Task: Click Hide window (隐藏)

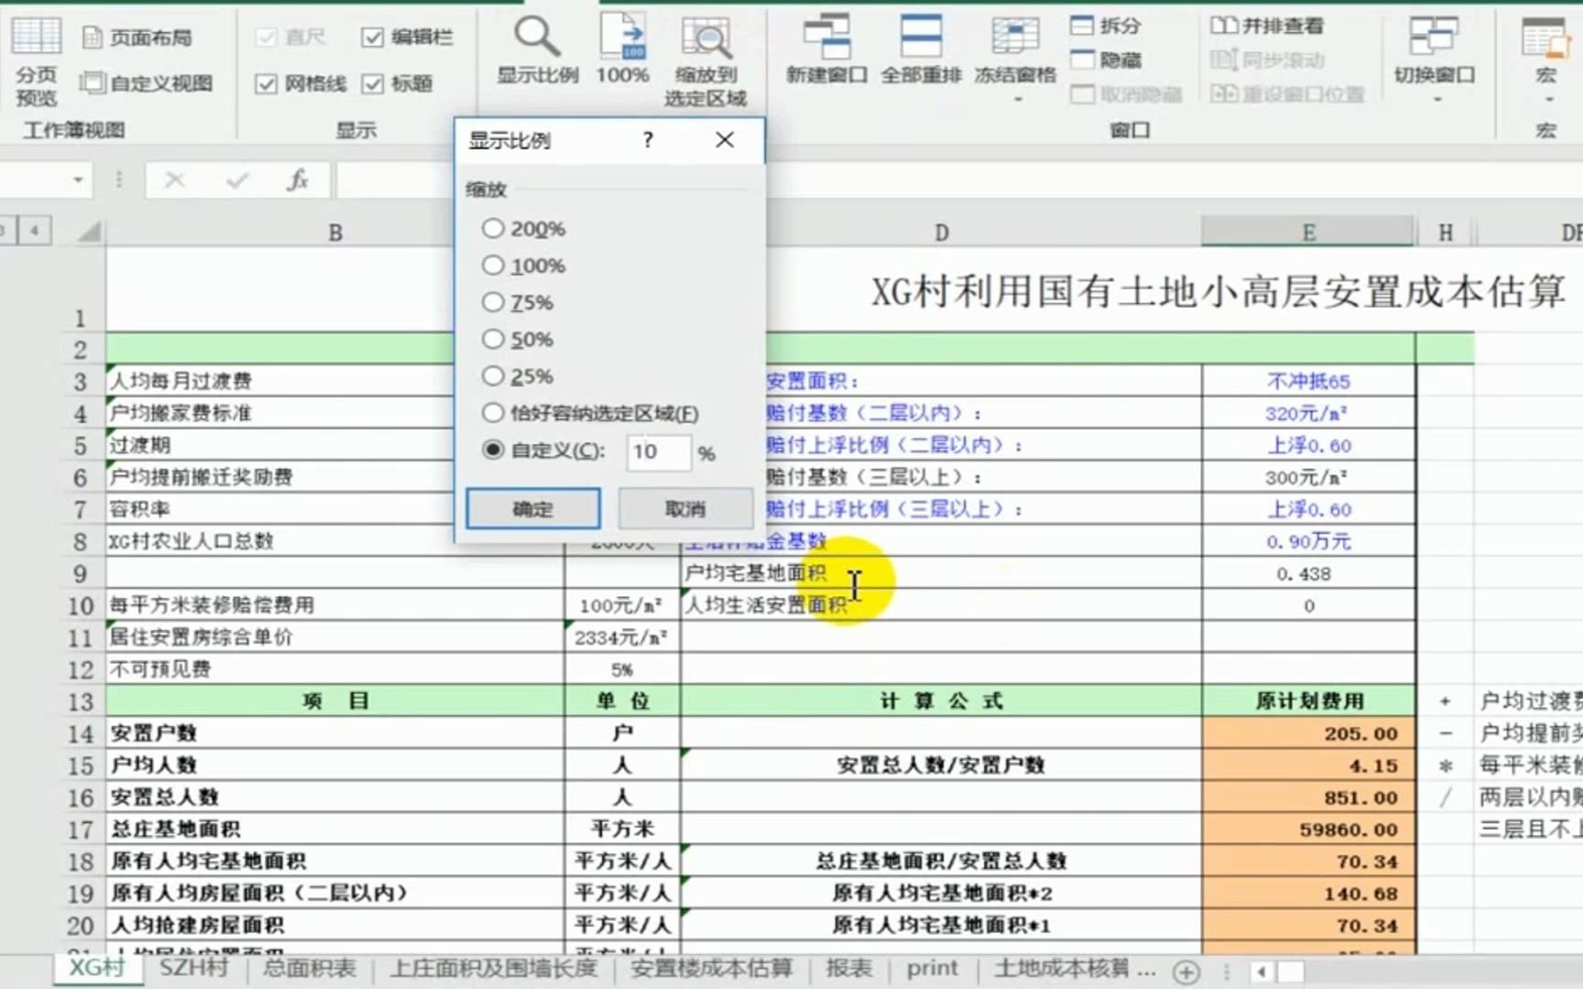Action: [1106, 60]
